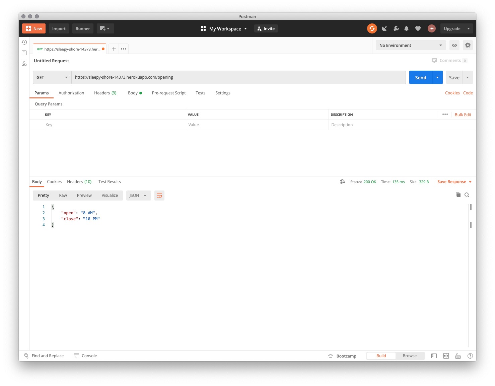Open the Tests tab
The image size is (495, 386).
point(201,93)
